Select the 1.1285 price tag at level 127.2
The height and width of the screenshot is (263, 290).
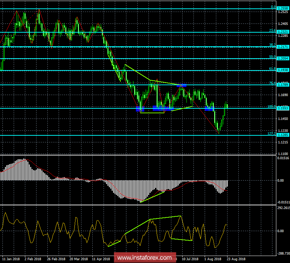coord(283,135)
